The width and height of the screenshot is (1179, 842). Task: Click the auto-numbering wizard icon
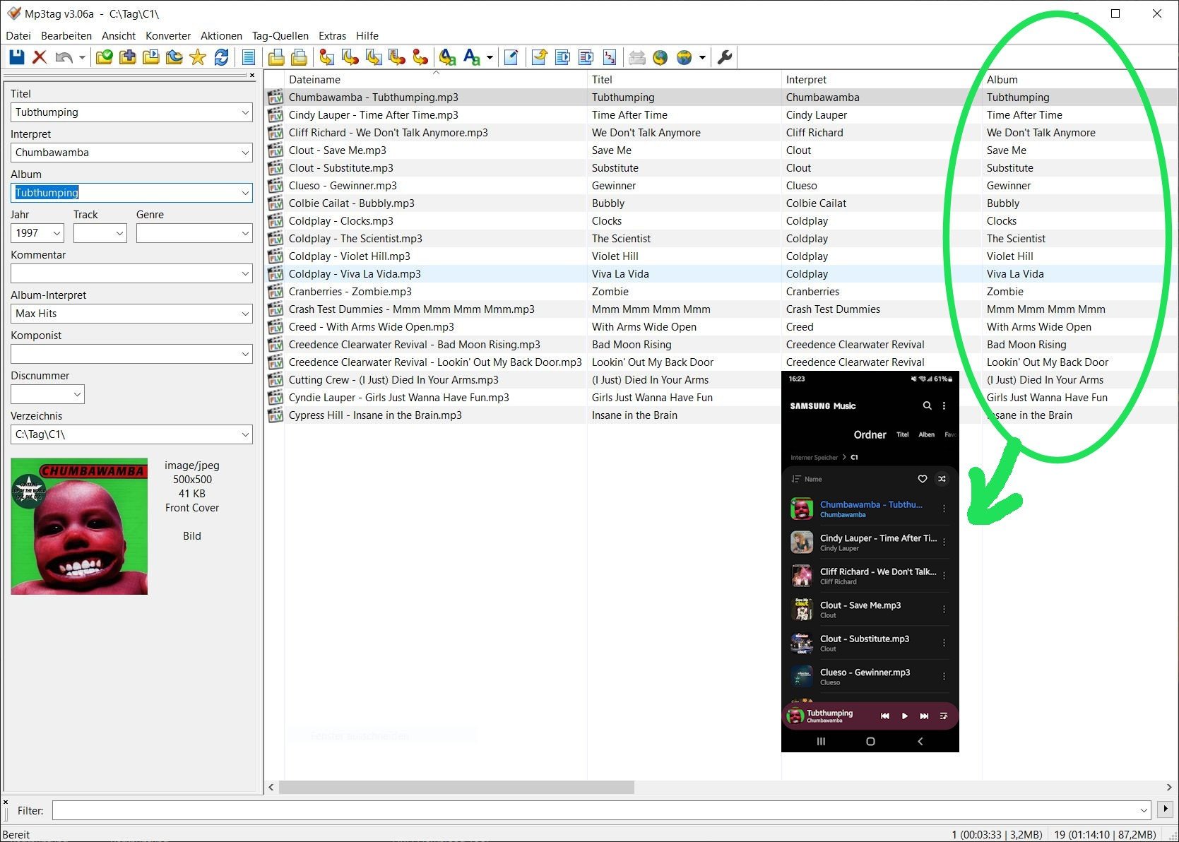click(x=610, y=57)
